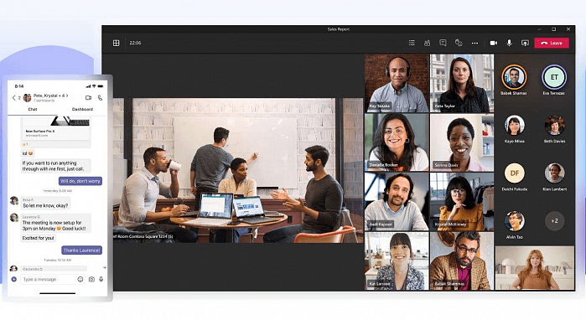Open the camera from message bar
Image resolution: width=586 pixels, height=320 pixels.
(91, 279)
